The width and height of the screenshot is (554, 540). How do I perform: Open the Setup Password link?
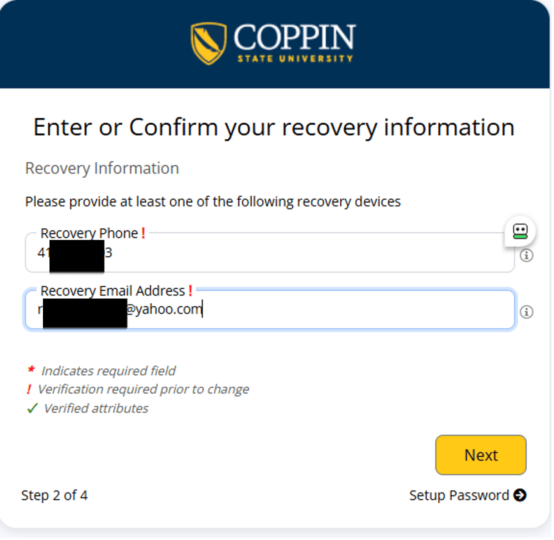click(x=459, y=495)
